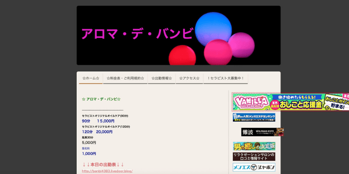Image resolution: width=349 pixels, height=174 pixels.
Task: Click the ↓↓本日の出勤表↓↓ heading
Action: click(103, 165)
